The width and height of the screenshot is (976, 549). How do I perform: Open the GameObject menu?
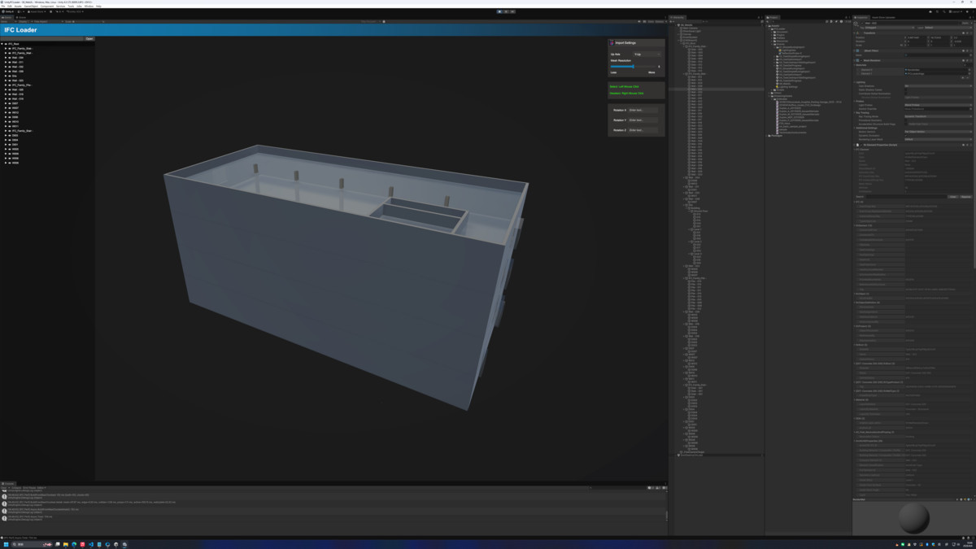click(x=33, y=7)
